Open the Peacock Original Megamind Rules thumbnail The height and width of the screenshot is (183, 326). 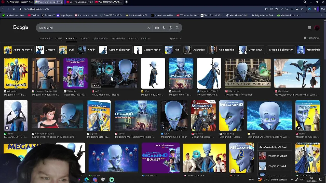pos(161,158)
